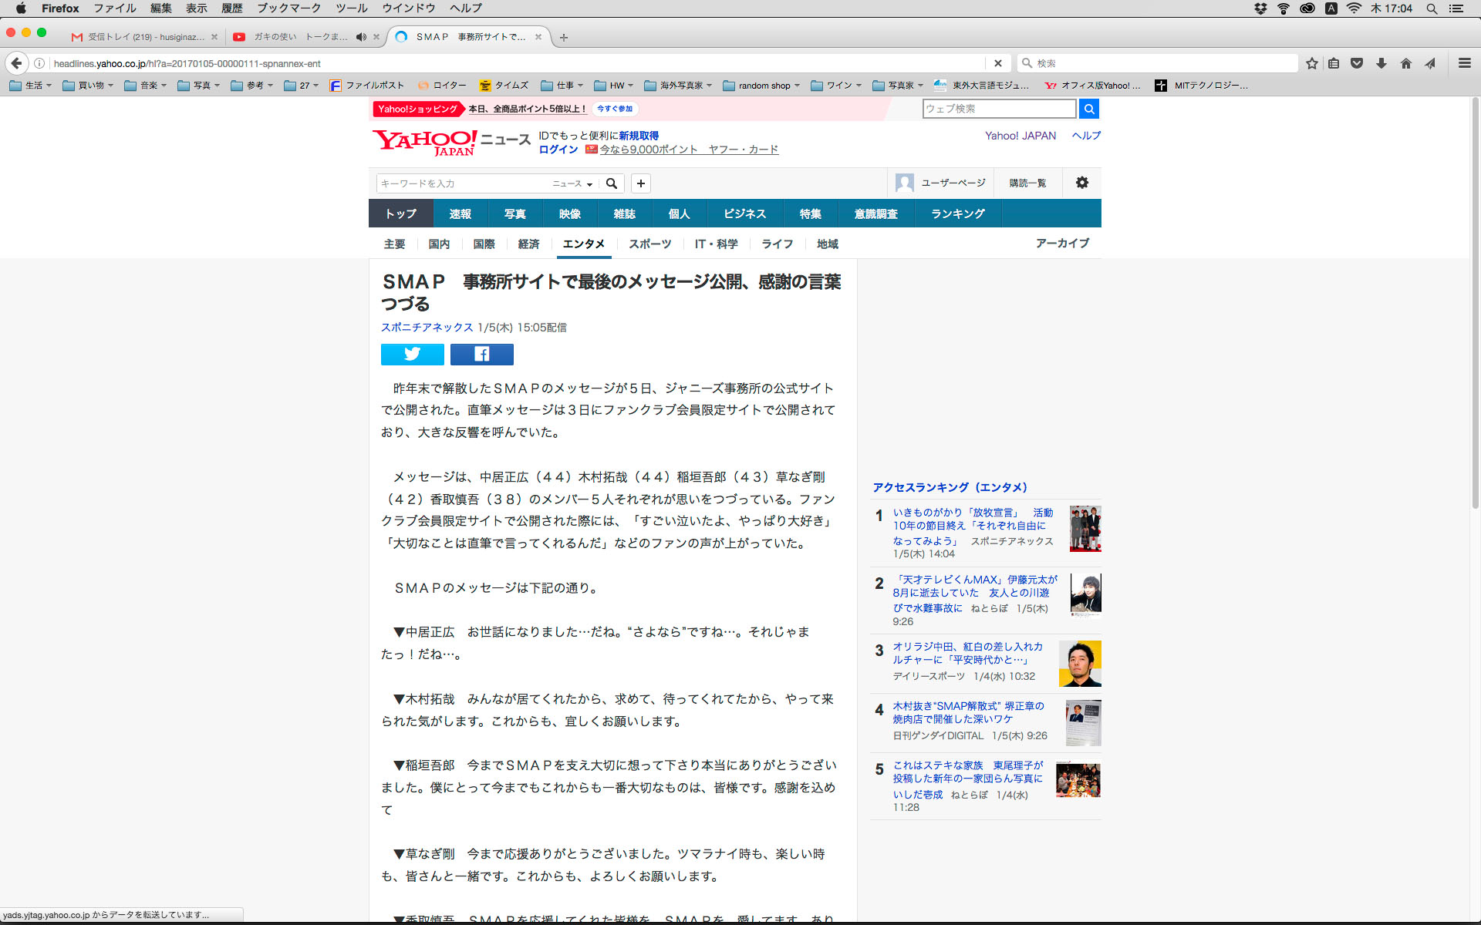The image size is (1481, 925).
Task: Expand the ニュース search category dropdown
Action: coord(572,183)
